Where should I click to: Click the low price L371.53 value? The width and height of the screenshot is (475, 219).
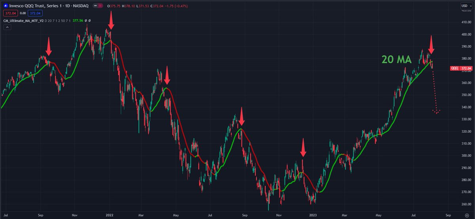click(x=142, y=6)
